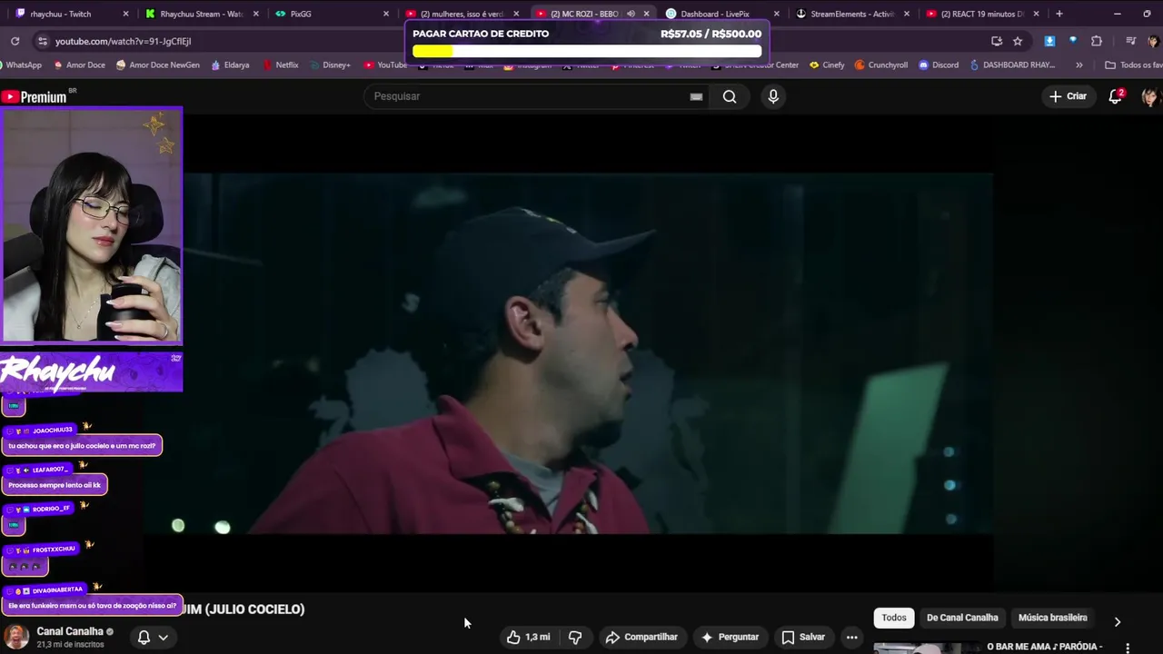Close the MC ROZI - BEBO tab
This screenshot has width=1163, height=654.
pyautogui.click(x=647, y=14)
